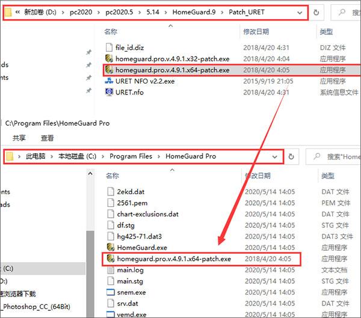Click the navigation pane scroll-up arrow
Screen dimensions: 361x318
tap(90, 174)
